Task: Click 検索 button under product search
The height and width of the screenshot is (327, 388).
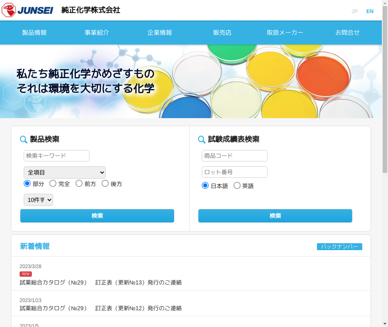Action: click(97, 216)
